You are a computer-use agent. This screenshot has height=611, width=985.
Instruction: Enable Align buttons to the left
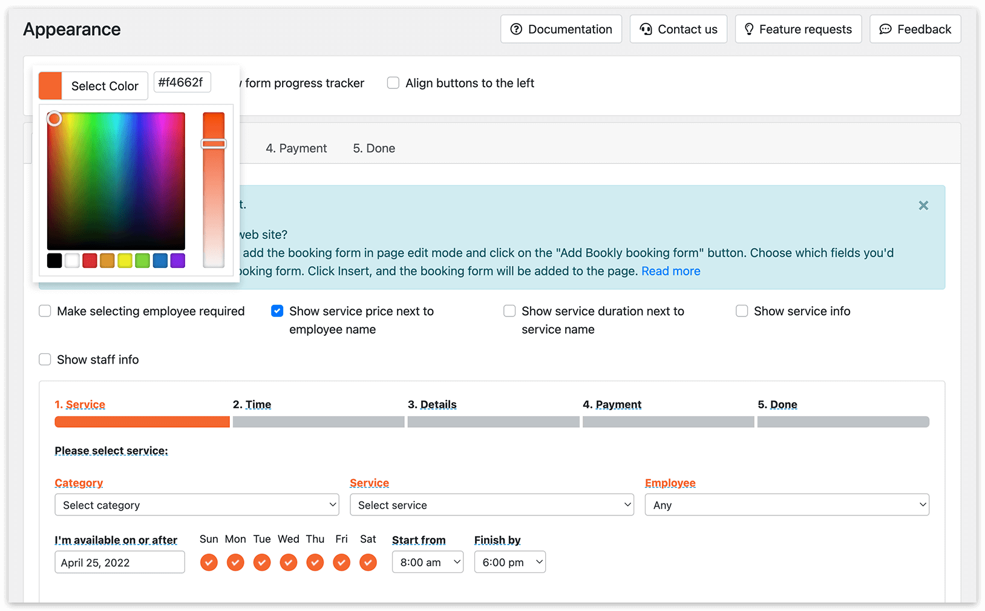pos(393,83)
